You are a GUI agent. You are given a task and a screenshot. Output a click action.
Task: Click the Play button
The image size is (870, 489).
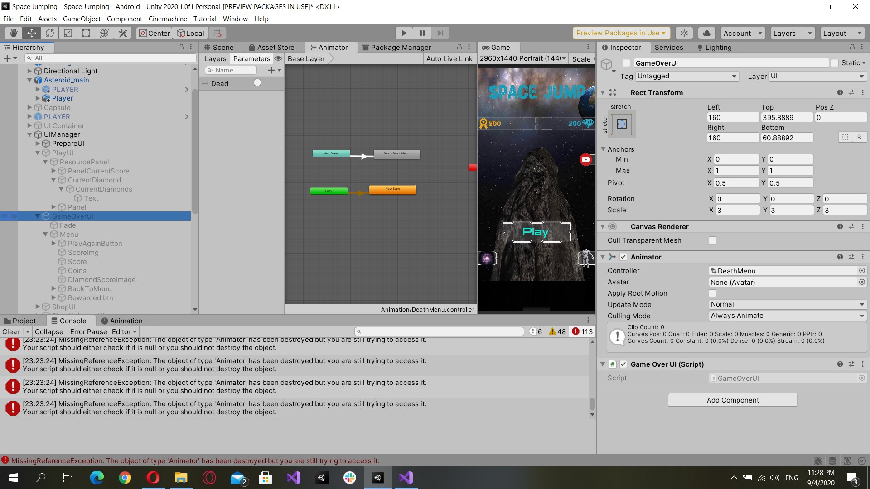404,33
